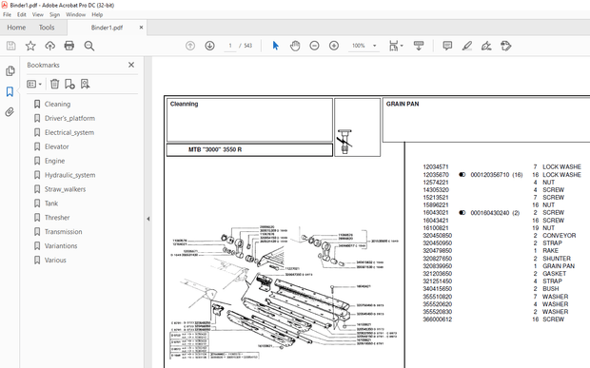Click the Zoom in plus icon

334,46
